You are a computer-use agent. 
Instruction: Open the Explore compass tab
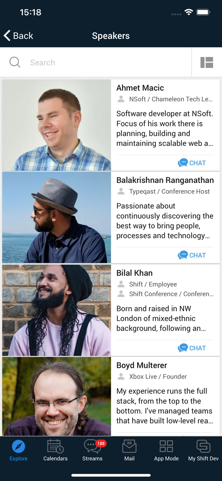19,450
